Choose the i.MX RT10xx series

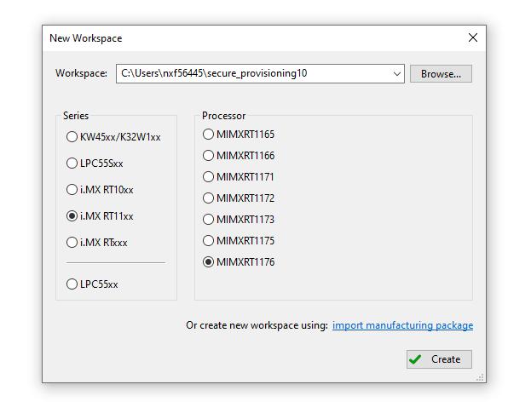(72, 190)
